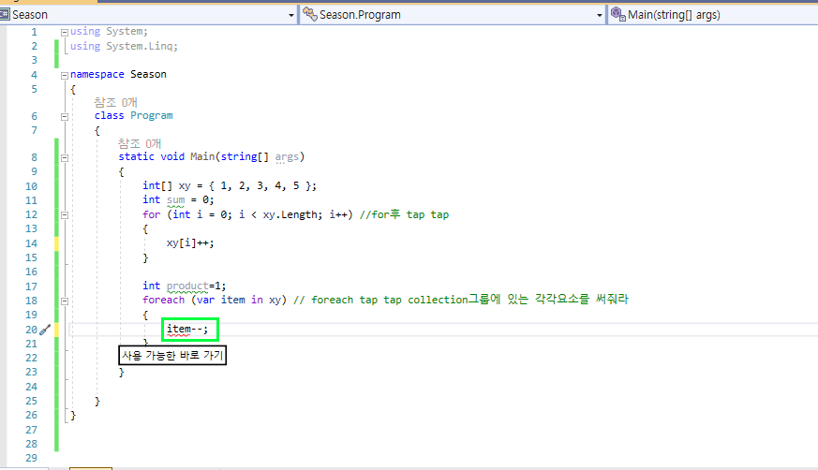Click the xy.Length expression in the for loop
The image size is (818, 470).
[292, 214]
